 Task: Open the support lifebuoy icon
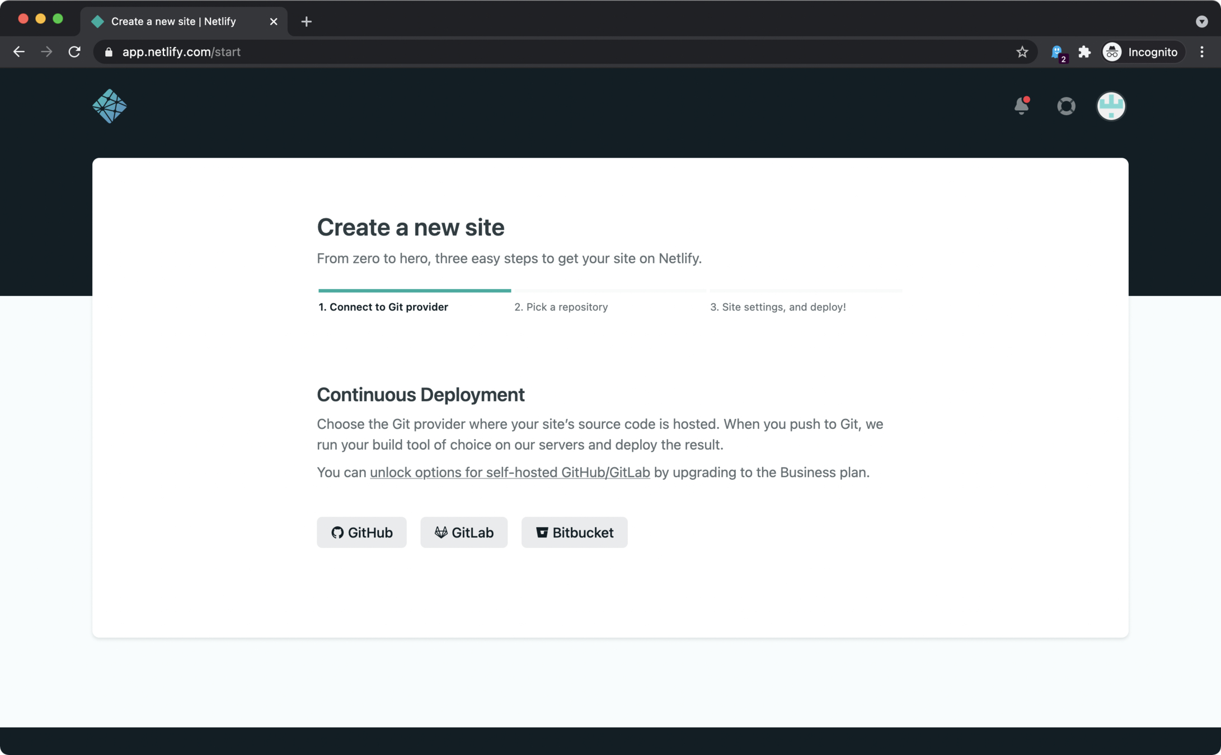click(1066, 106)
